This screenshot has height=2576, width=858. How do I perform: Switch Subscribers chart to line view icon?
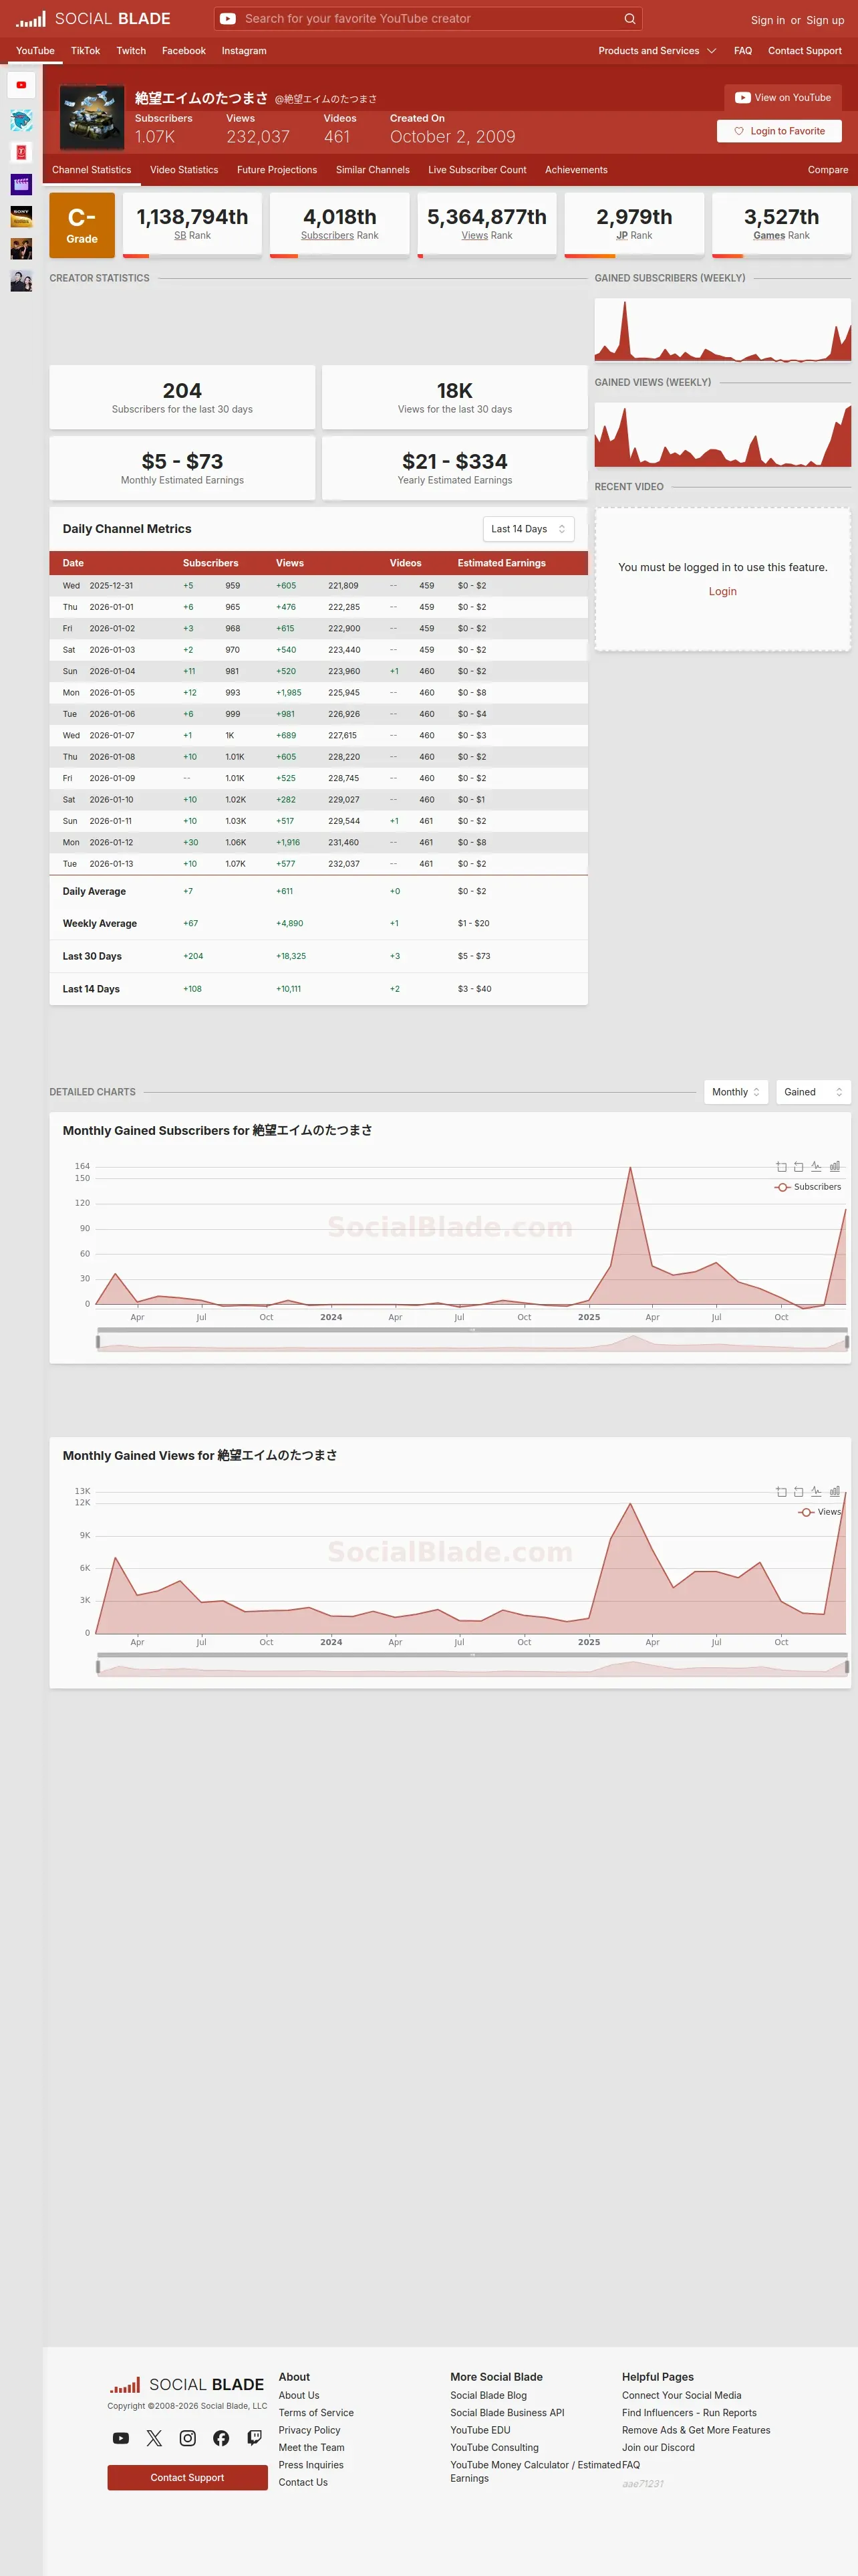(x=816, y=1167)
